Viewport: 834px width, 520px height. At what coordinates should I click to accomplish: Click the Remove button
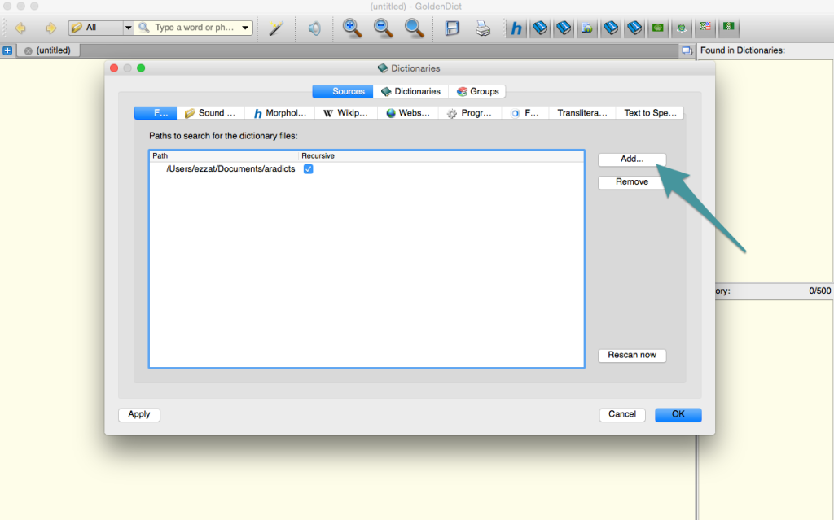632,182
